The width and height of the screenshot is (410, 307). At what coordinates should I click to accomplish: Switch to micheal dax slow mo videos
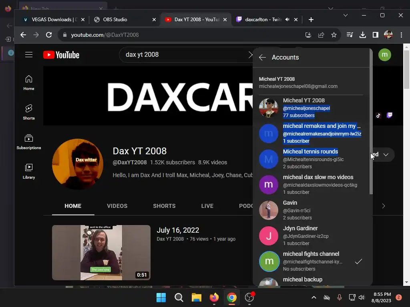pos(311,185)
